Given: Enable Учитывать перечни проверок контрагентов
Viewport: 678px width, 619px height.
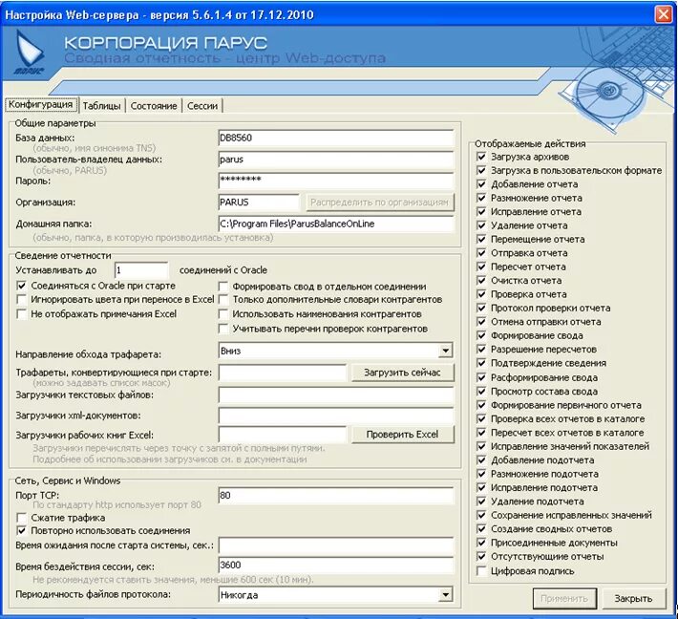Looking at the screenshot, I should (223, 330).
